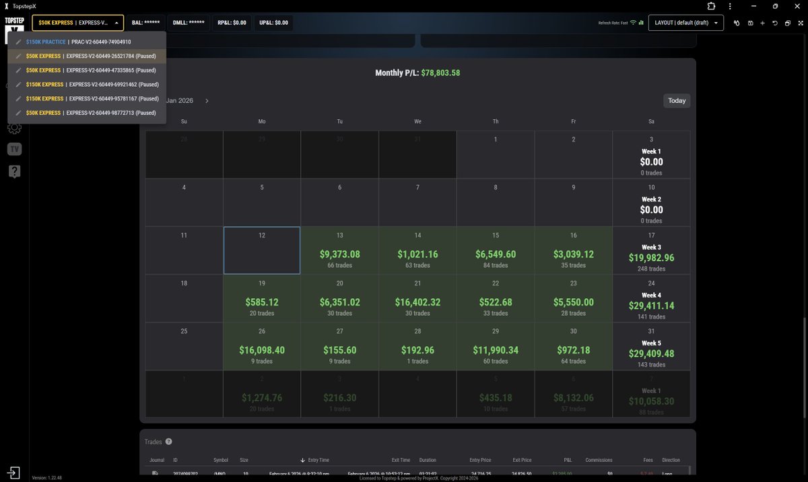
Task: Open January 15 day with $6,549.60
Action: pos(496,250)
